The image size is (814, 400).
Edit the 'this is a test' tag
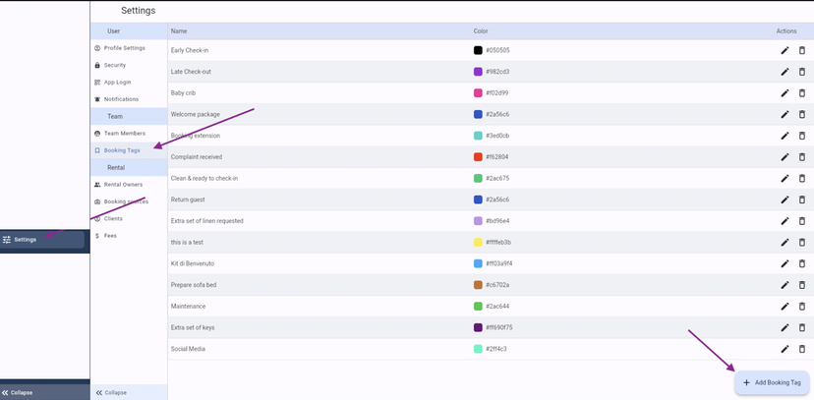[x=785, y=243]
